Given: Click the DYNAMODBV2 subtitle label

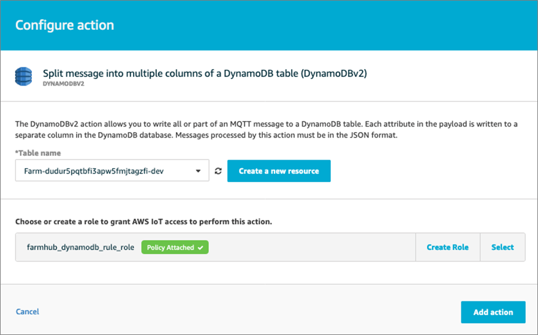Looking at the screenshot, I should 64,84.
